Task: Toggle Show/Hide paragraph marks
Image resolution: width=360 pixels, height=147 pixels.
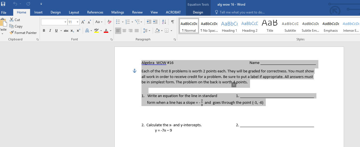Action: click(x=172, y=22)
